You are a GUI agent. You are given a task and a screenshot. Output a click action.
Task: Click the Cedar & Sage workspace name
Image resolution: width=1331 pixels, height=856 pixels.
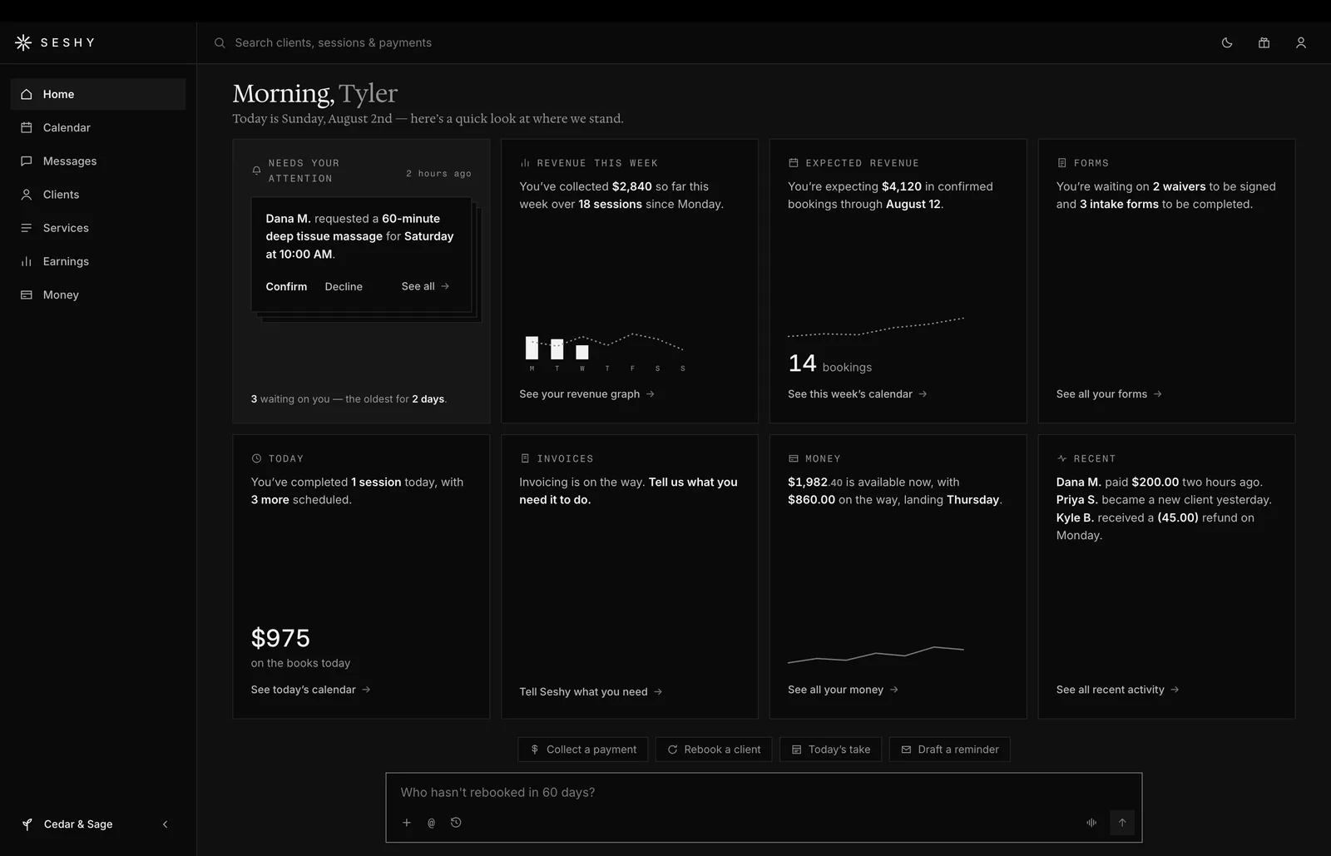pyautogui.click(x=78, y=824)
